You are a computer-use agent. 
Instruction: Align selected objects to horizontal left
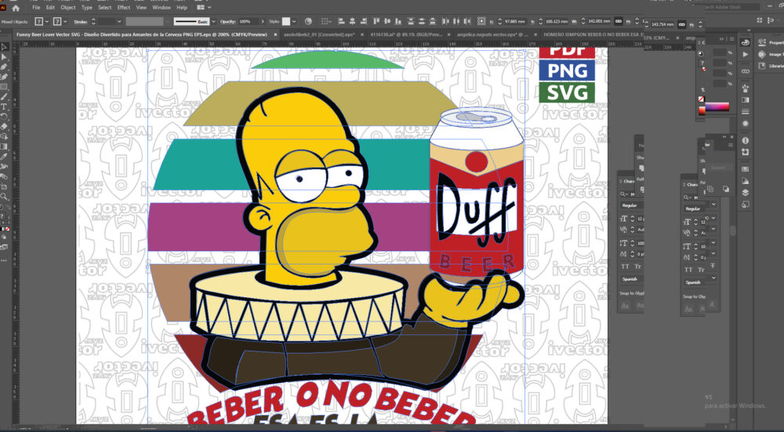342,21
